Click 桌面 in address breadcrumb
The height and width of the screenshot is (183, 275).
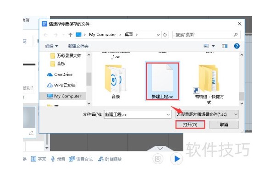pyautogui.click(x=128, y=35)
